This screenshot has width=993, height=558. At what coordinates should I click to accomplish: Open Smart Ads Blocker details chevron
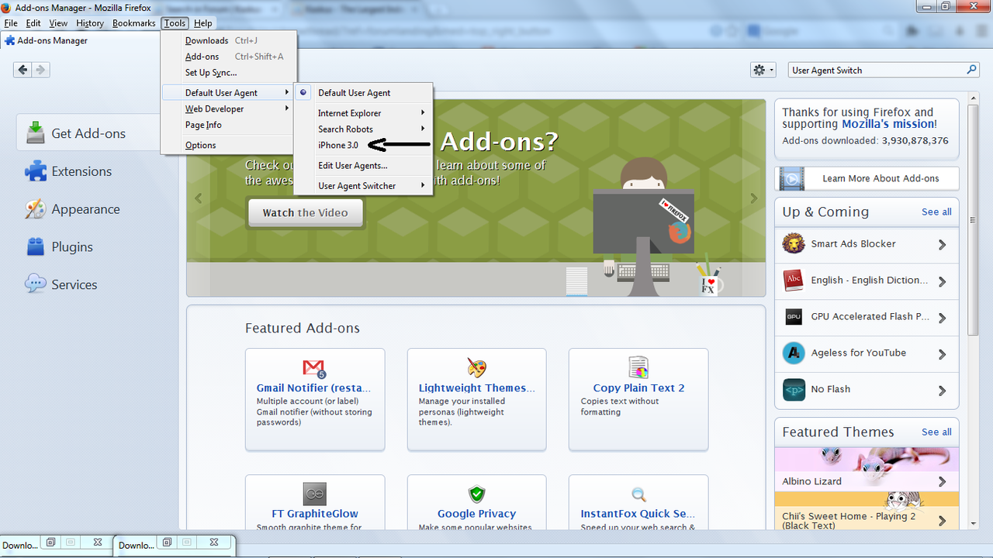(943, 245)
